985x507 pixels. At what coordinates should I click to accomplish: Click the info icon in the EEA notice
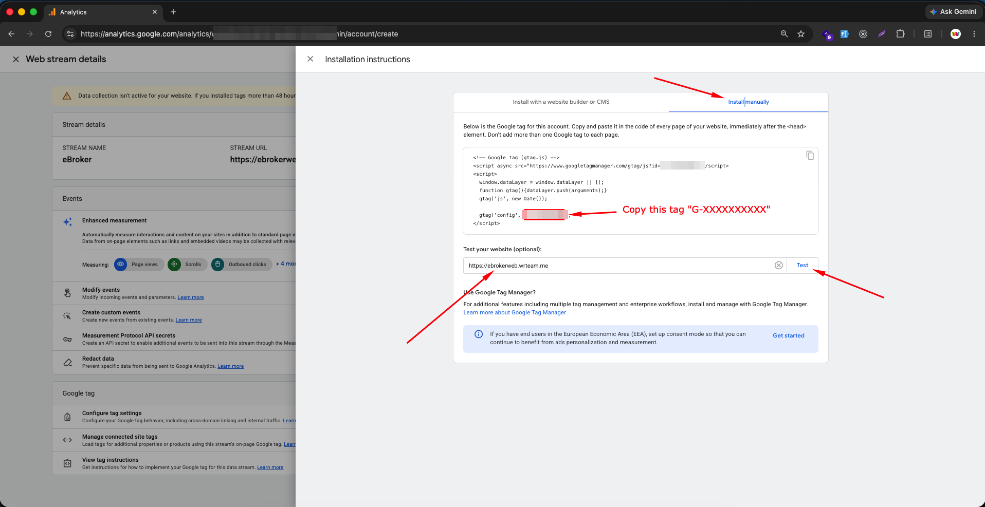pyautogui.click(x=479, y=334)
